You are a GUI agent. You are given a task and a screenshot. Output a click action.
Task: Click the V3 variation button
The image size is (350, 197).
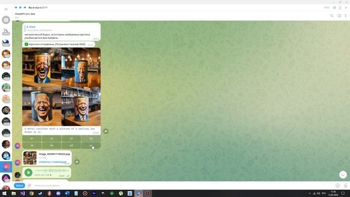32,146
